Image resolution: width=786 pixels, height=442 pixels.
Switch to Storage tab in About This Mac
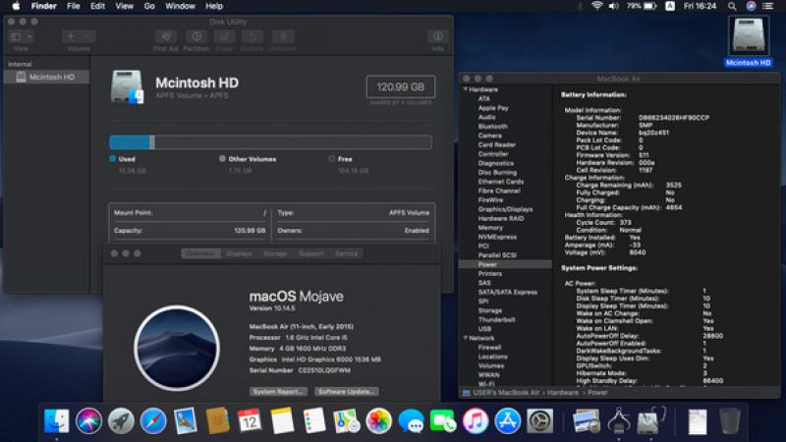pos(275,253)
